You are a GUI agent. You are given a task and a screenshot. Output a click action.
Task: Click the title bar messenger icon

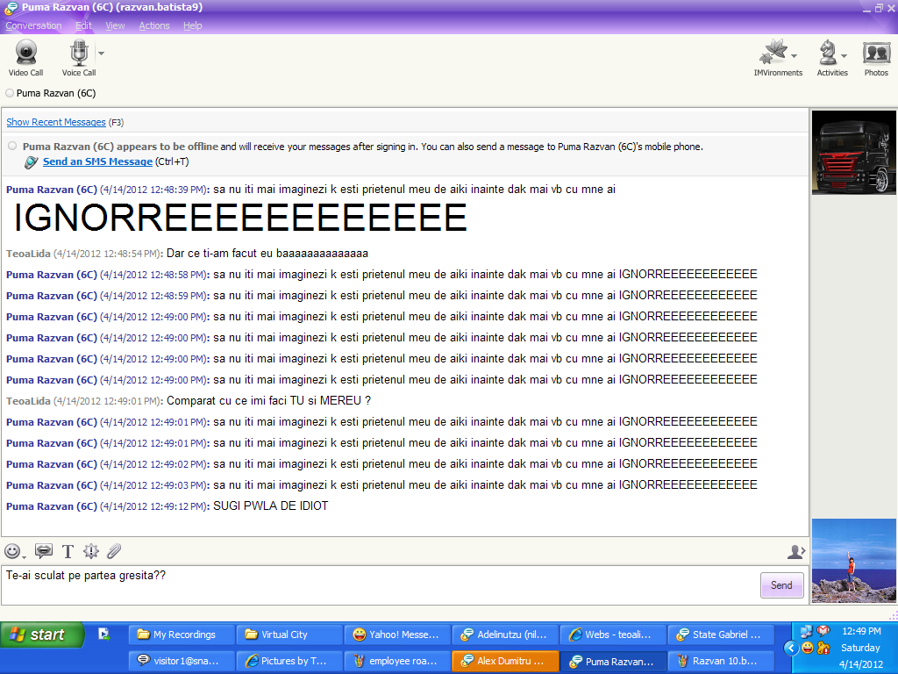tap(11, 8)
